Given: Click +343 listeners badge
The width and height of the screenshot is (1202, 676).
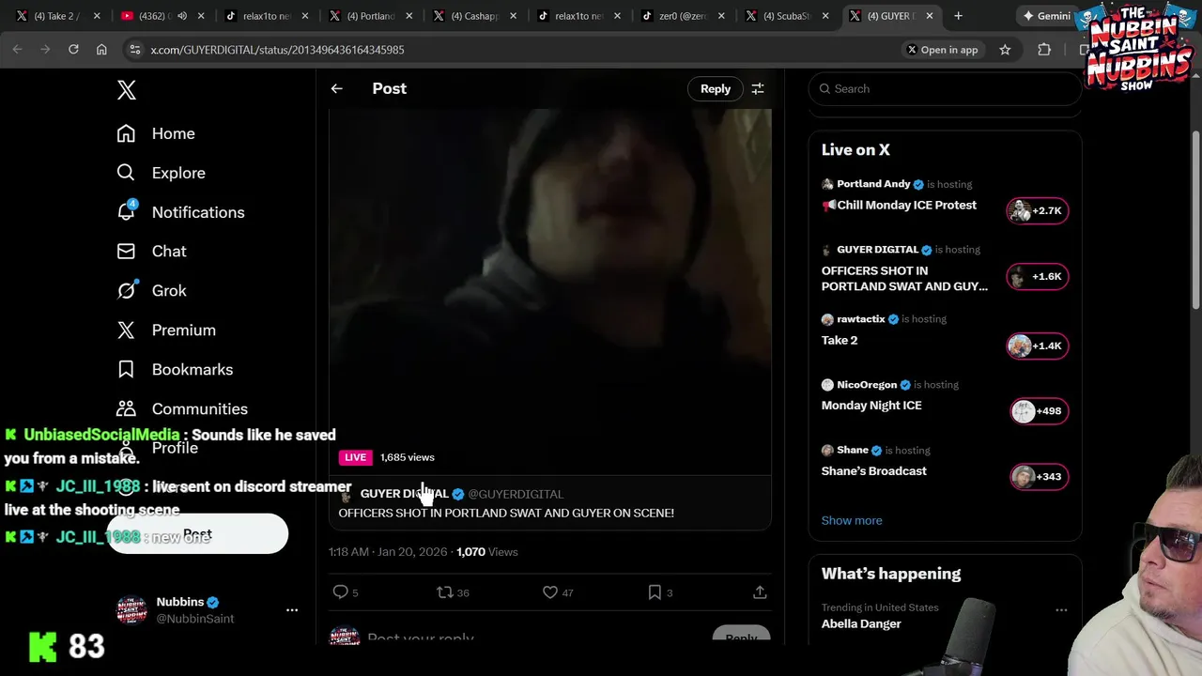Looking at the screenshot, I should [1040, 476].
